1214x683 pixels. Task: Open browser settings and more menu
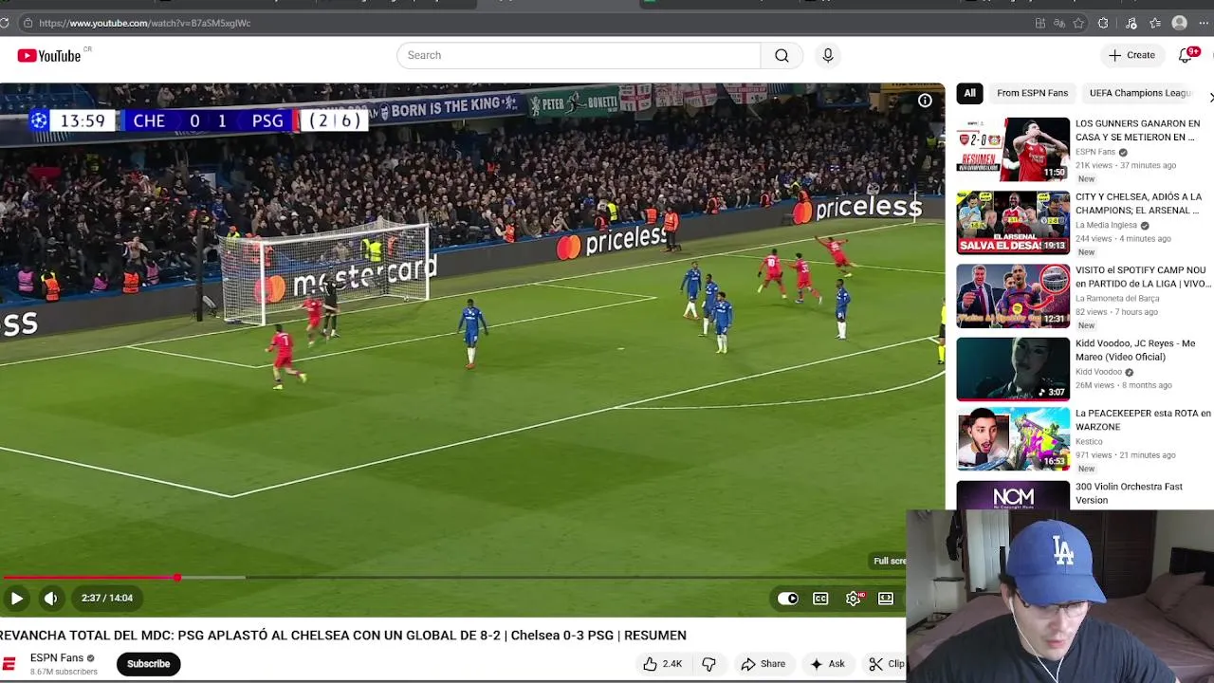1205,23
